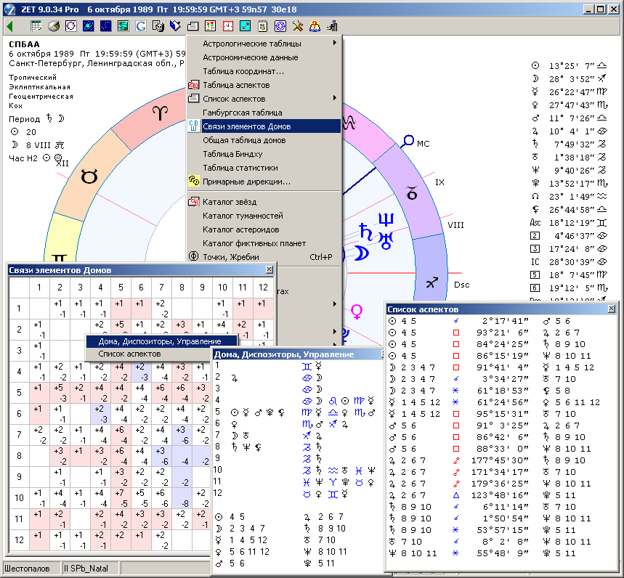624x578 pixels.
Task: Click the Точки, Жребии circle icon
Action: pos(193,257)
